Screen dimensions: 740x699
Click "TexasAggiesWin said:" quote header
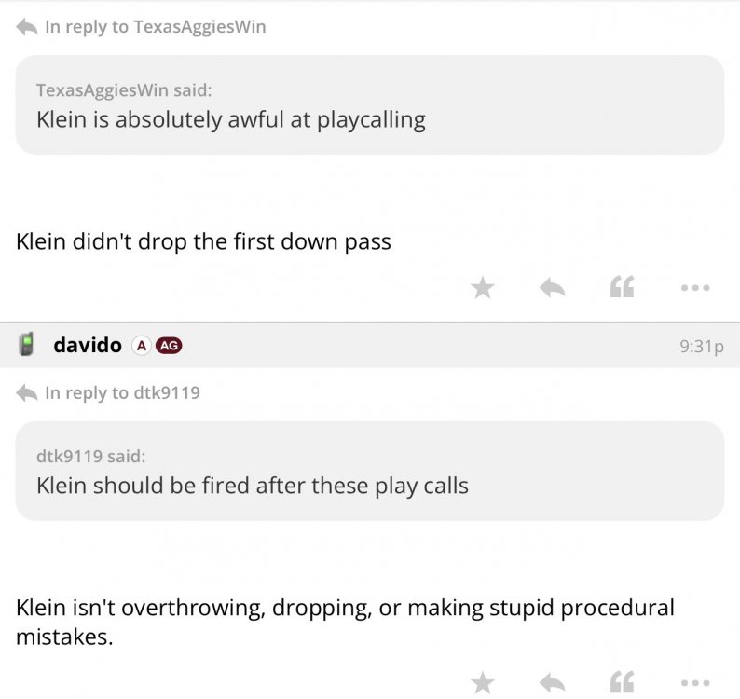124,90
